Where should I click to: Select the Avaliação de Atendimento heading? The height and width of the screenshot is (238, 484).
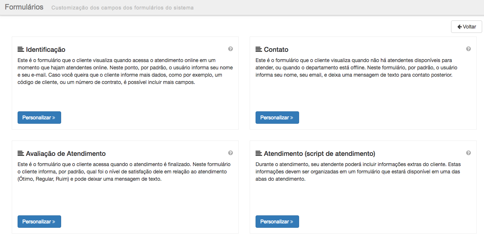click(x=66, y=154)
